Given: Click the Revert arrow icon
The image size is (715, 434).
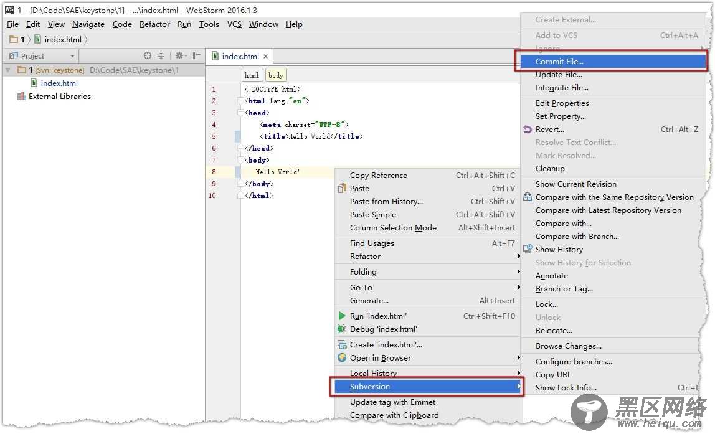Looking at the screenshot, I should coord(528,130).
